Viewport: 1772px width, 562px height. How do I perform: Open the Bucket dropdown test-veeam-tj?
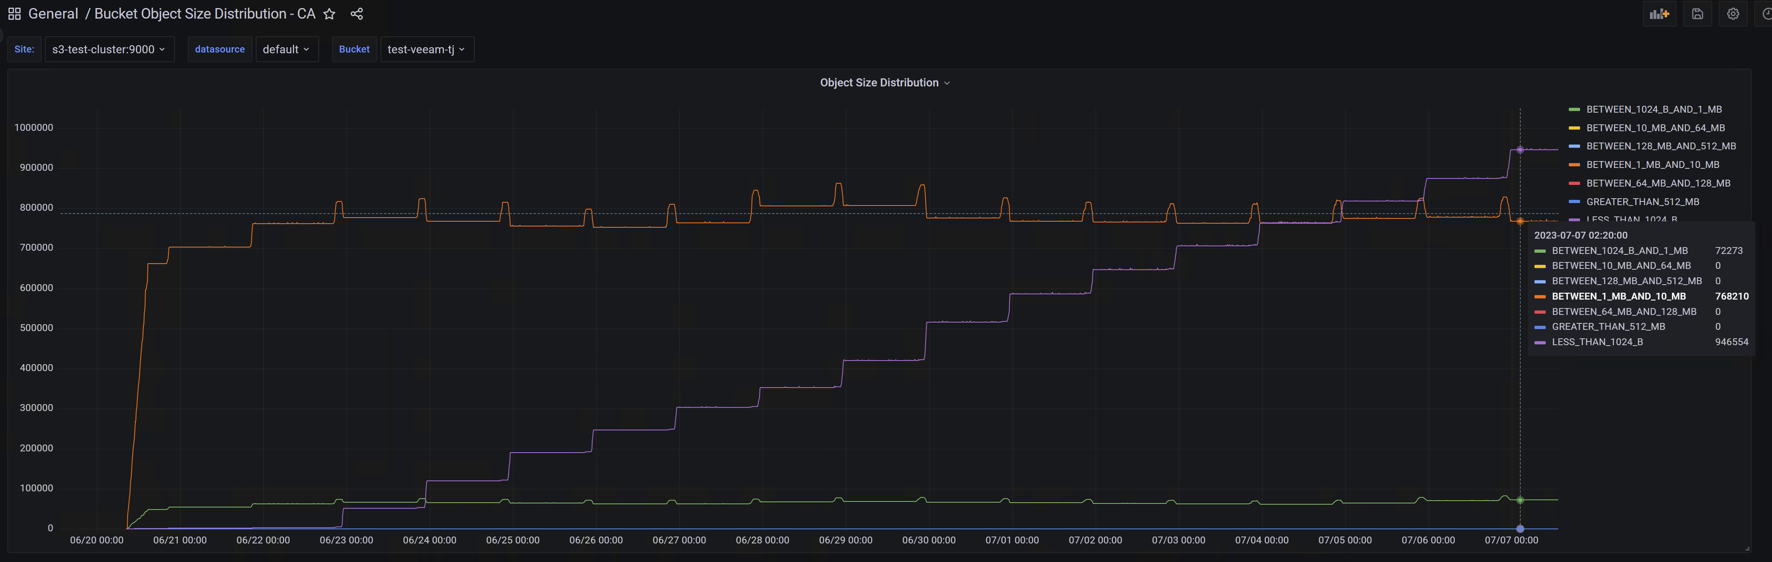427,50
